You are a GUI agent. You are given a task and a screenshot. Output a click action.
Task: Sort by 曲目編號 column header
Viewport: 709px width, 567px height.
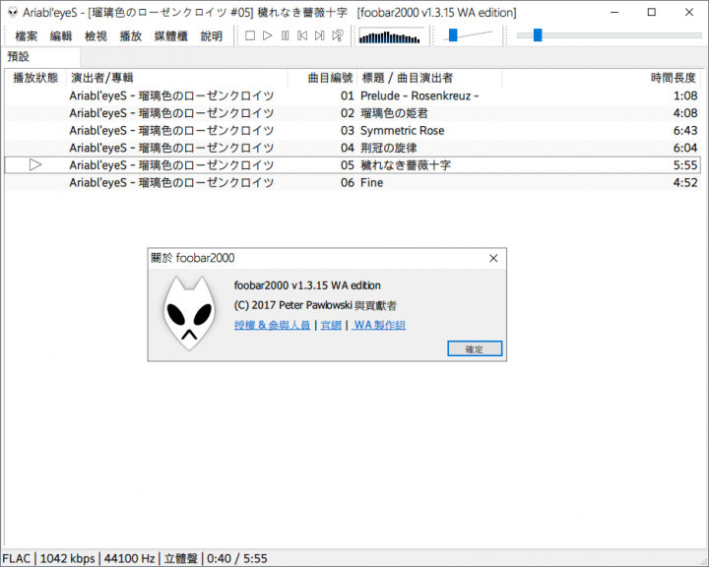(322, 78)
